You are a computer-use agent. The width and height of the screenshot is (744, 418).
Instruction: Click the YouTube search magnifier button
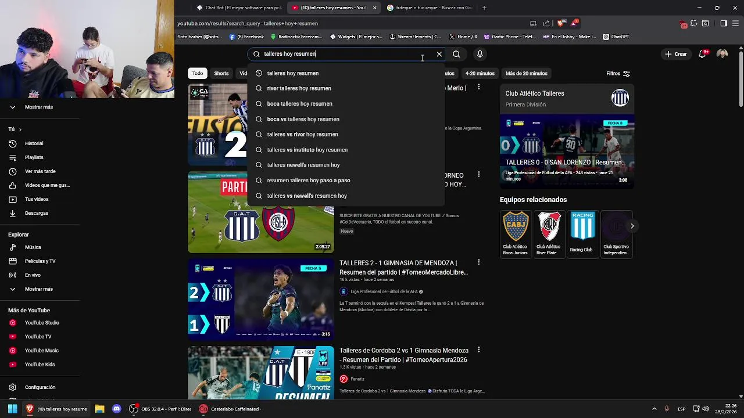456,54
